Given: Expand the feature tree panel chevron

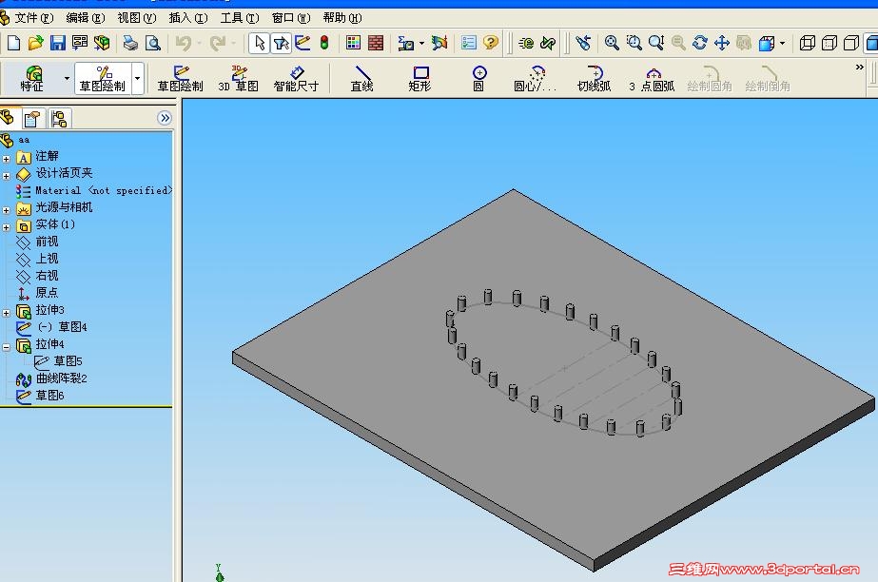Looking at the screenshot, I should click(165, 118).
